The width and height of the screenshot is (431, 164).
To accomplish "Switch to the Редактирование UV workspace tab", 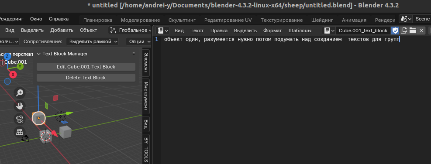I will [228, 20].
